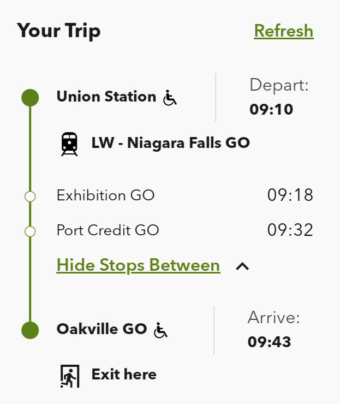
Task: Click the Port Credit GO hollow stop marker
Action: (x=30, y=231)
